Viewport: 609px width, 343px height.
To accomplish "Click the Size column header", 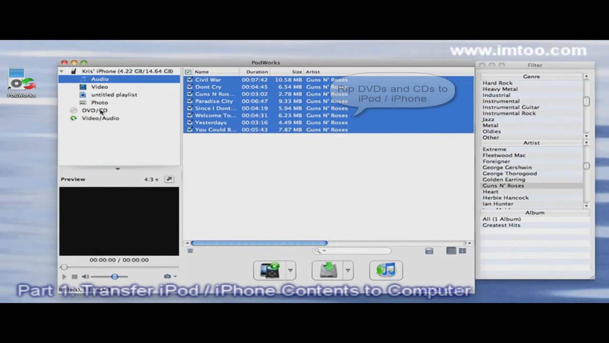I will tap(287, 72).
